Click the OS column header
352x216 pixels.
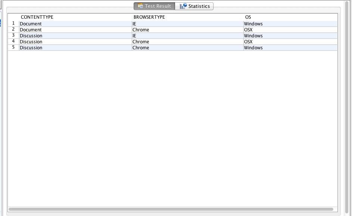(290, 17)
